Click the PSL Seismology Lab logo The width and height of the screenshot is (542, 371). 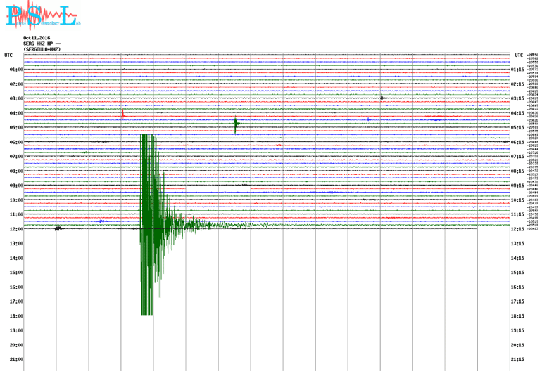click(x=39, y=15)
